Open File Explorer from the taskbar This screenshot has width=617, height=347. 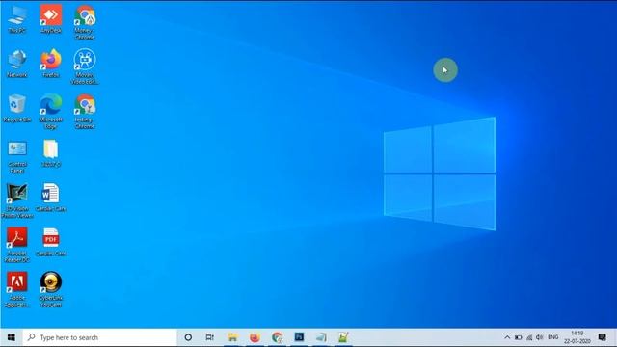pos(232,337)
